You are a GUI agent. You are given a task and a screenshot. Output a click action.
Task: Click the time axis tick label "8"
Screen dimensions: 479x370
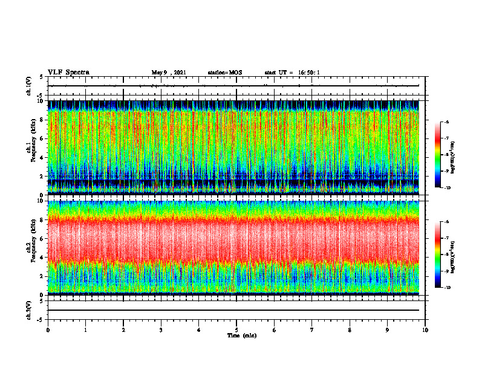tap(350, 330)
